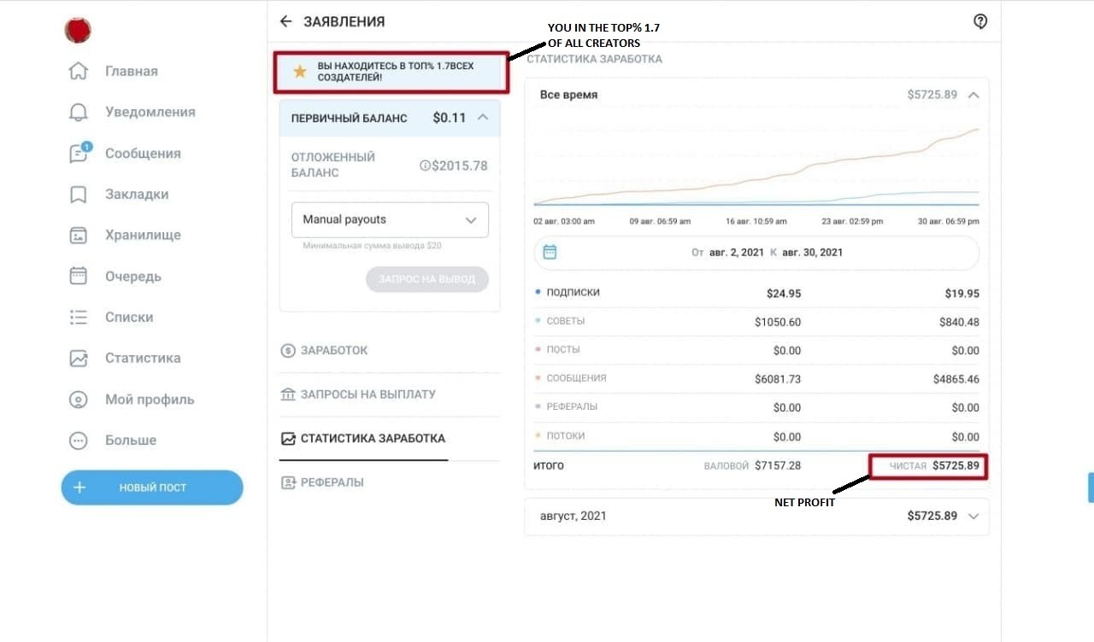
Task: Click the date range calendar icon
Action: coord(550,252)
